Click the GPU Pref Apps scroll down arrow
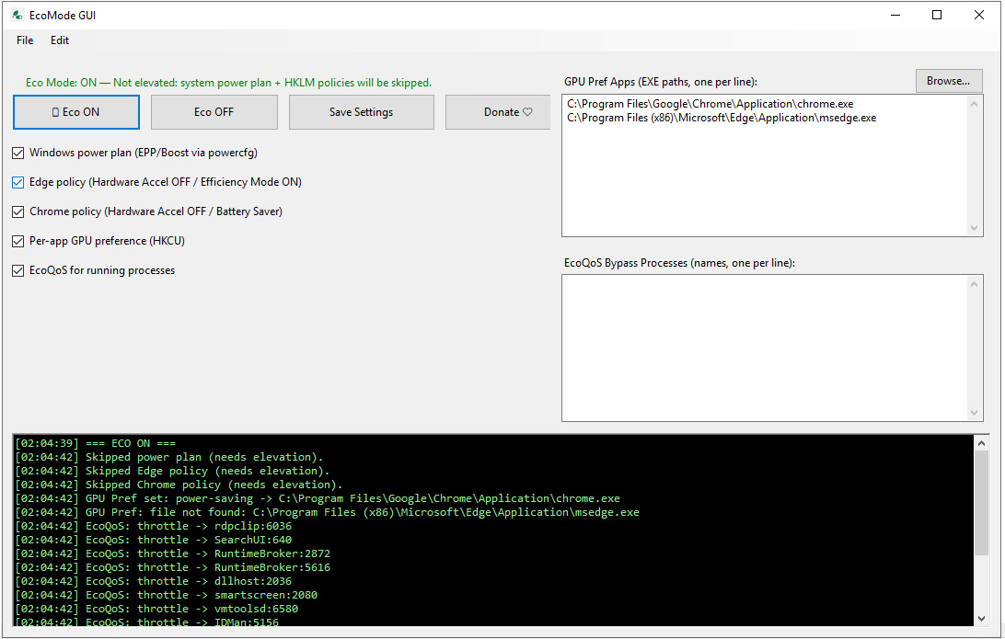Viewport: 1005px width, 639px height. tap(975, 228)
